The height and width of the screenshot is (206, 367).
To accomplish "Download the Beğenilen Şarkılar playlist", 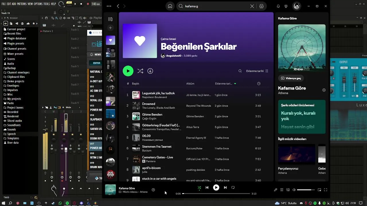I will coord(150,71).
